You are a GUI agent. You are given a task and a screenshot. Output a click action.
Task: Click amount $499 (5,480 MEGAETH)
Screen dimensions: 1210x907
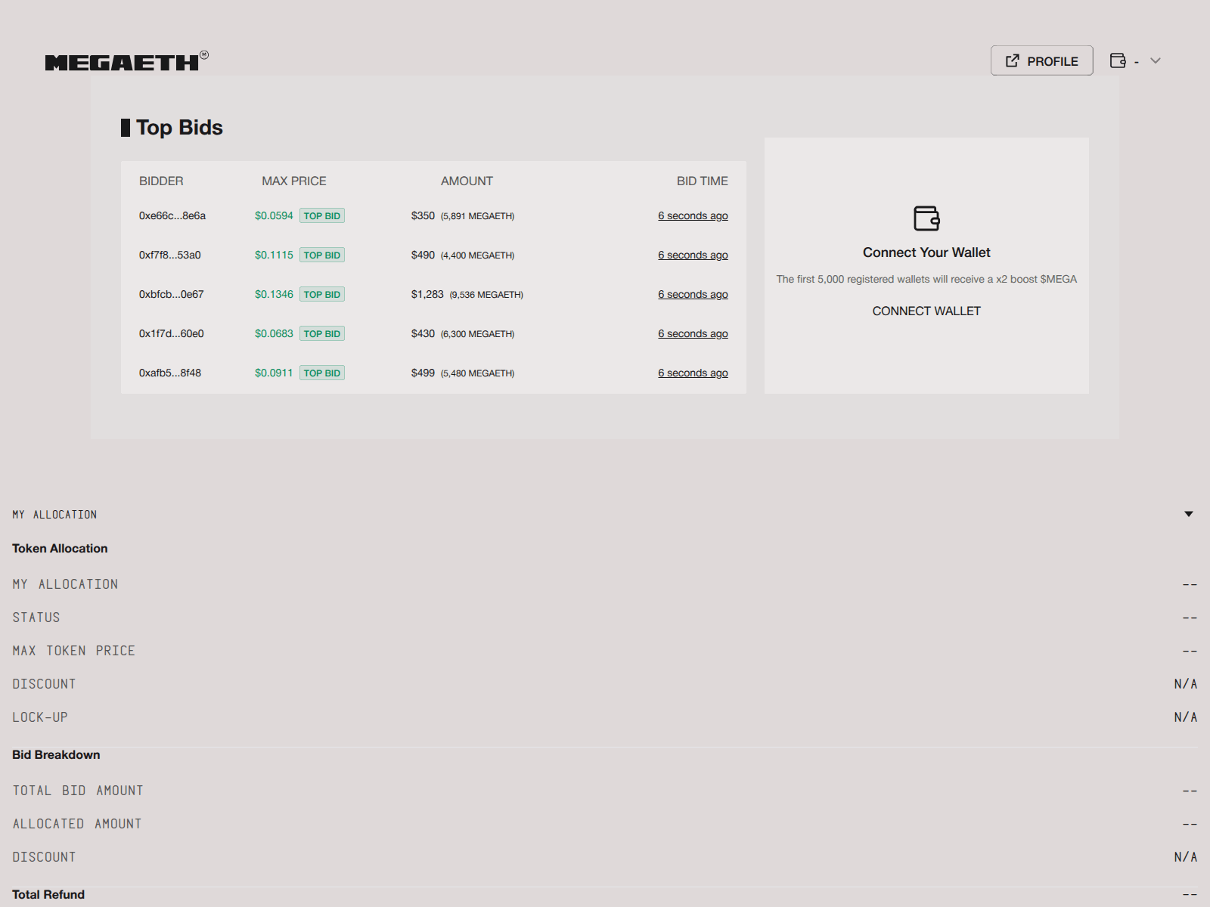coord(463,373)
